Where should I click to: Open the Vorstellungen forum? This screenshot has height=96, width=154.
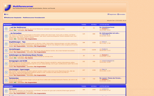[x=15, y=49]
